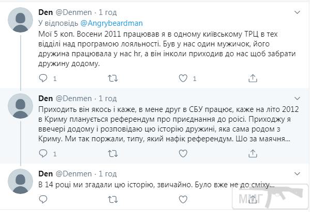Open the tweet text beginning "В 14 році ми згадали"
This screenshot has height=212, width=312.
tap(155, 185)
